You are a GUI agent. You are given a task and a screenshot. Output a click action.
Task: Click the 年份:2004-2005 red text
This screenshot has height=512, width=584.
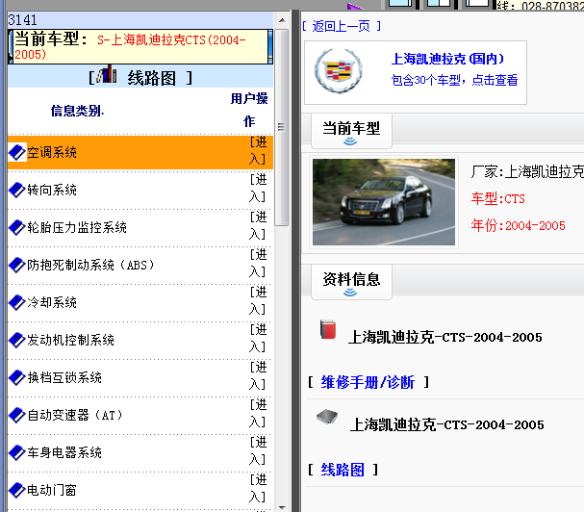click(518, 225)
